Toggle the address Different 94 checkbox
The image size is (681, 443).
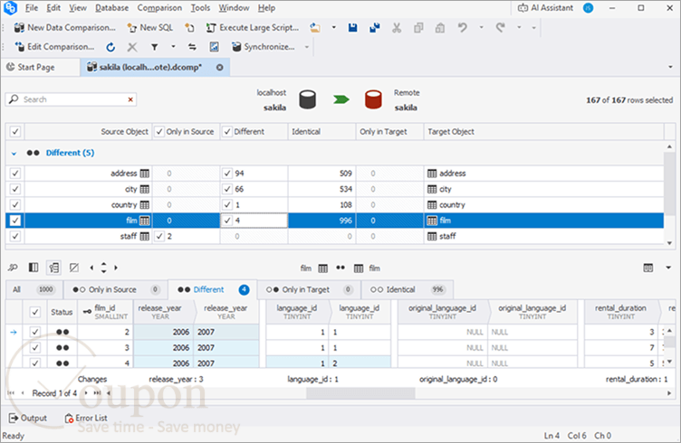tap(227, 174)
